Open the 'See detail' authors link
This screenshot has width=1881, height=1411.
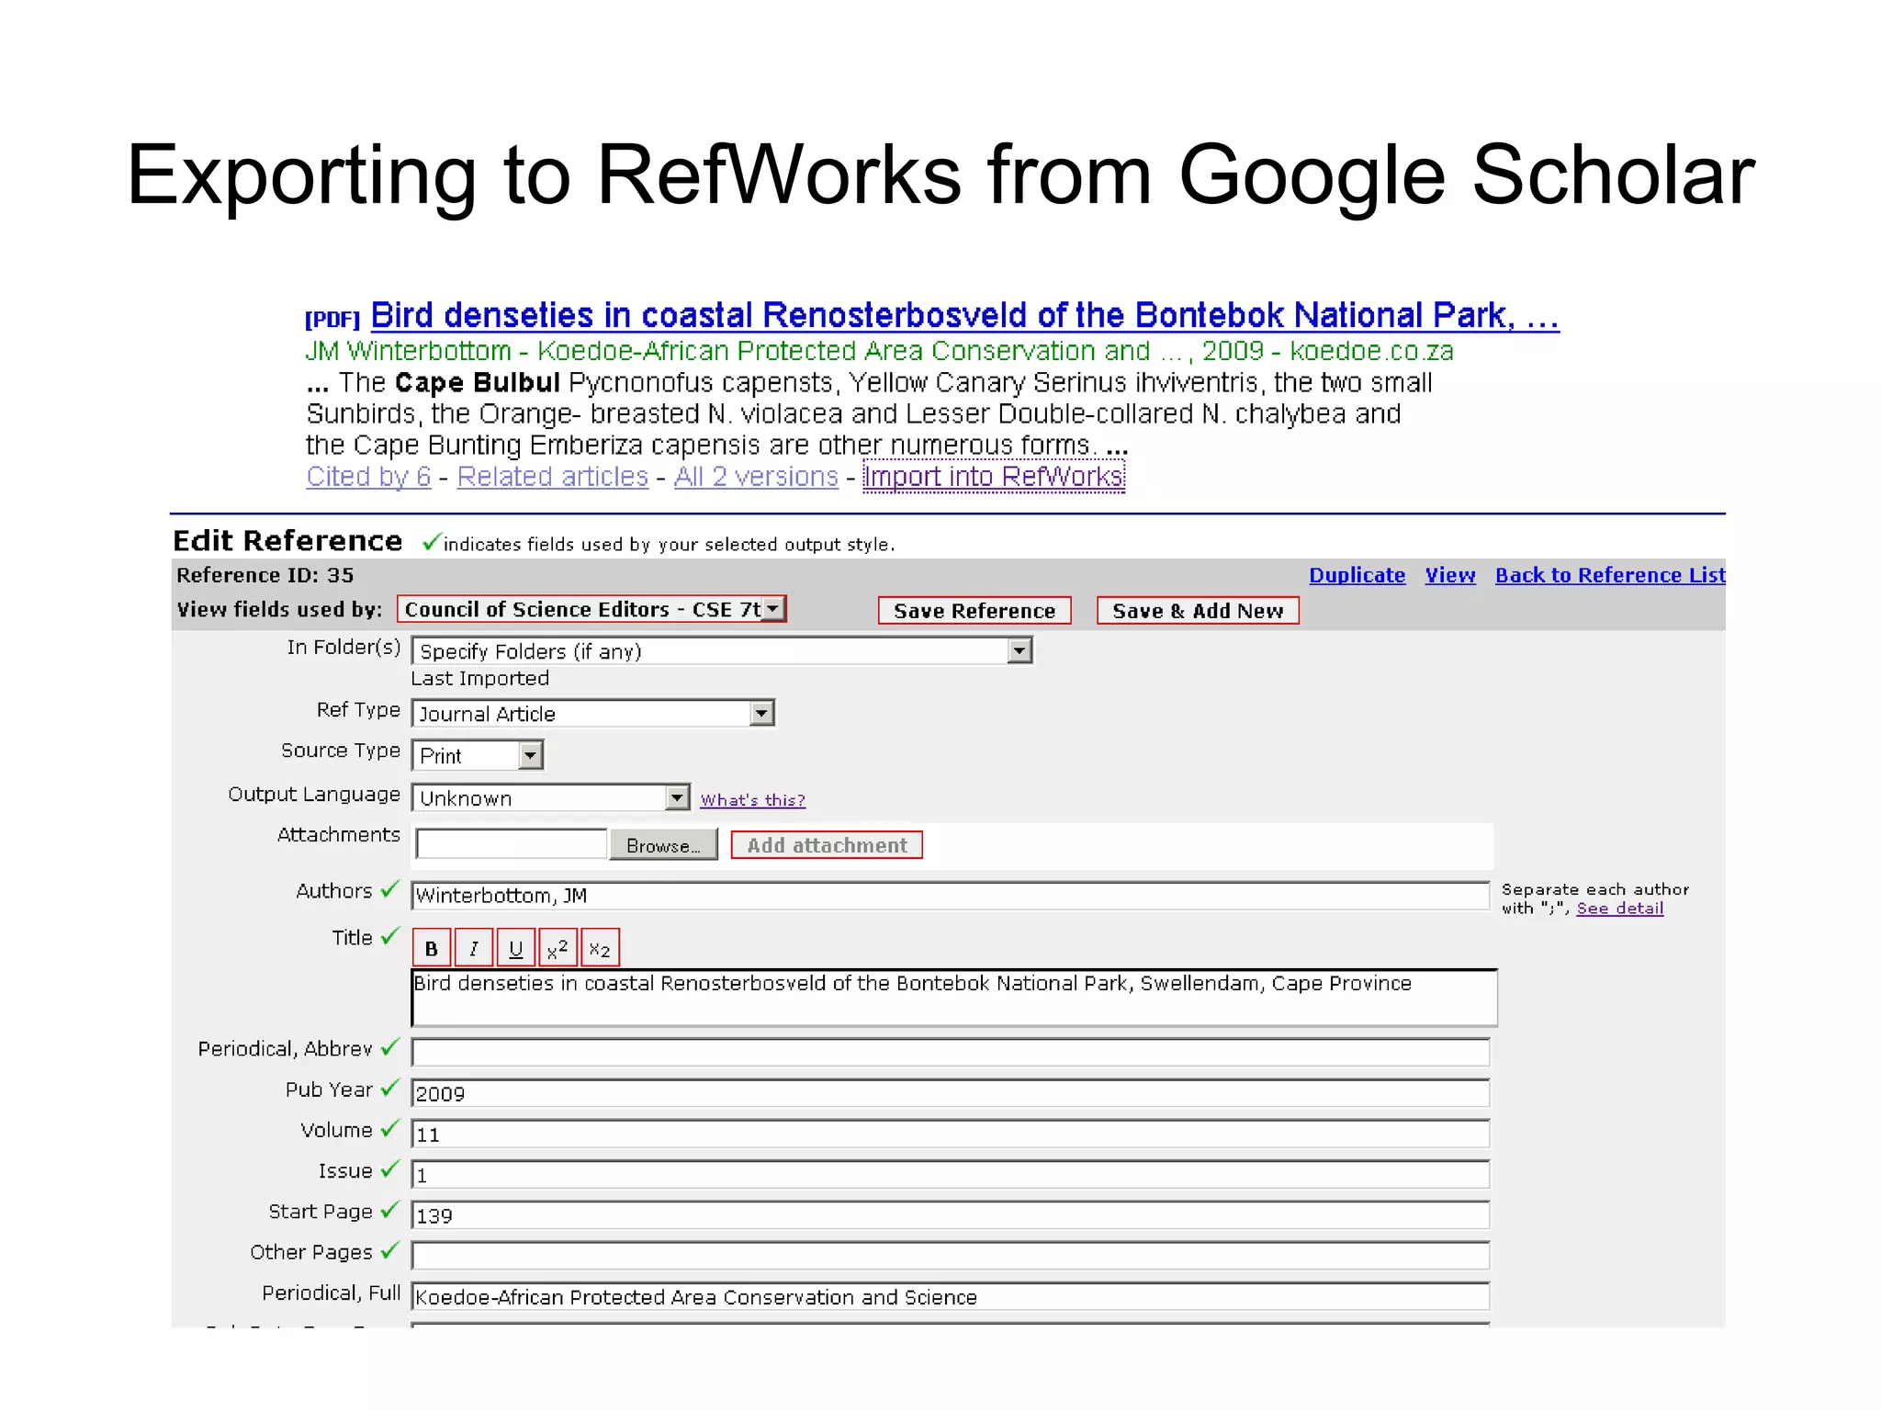tap(1620, 909)
